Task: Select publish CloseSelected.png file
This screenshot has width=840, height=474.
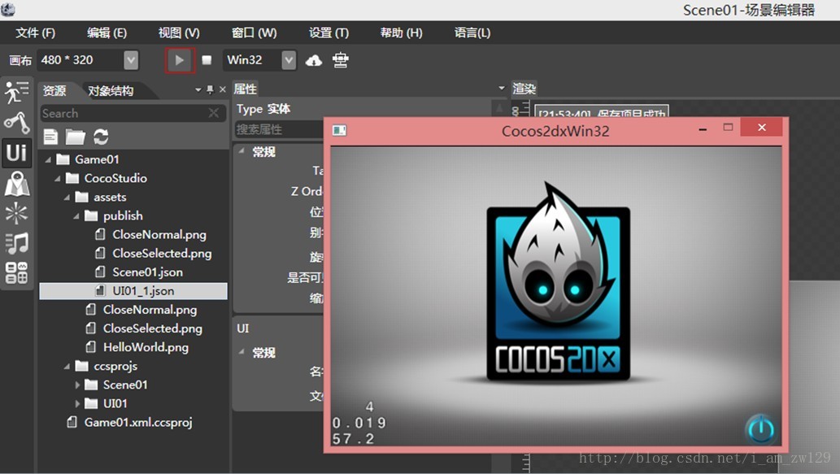Action: [161, 254]
